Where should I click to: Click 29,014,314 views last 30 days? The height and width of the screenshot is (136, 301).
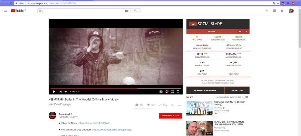pos(231,54)
